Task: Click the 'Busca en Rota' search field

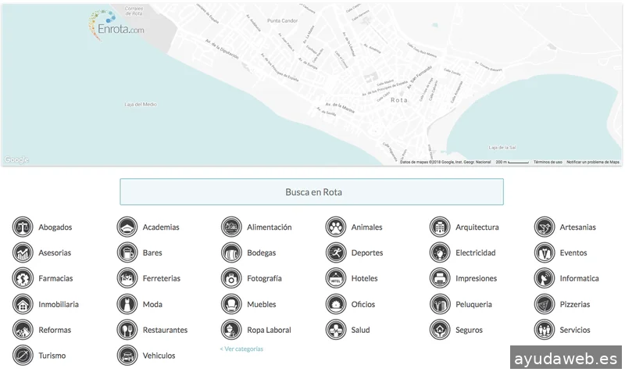Action: (312, 191)
